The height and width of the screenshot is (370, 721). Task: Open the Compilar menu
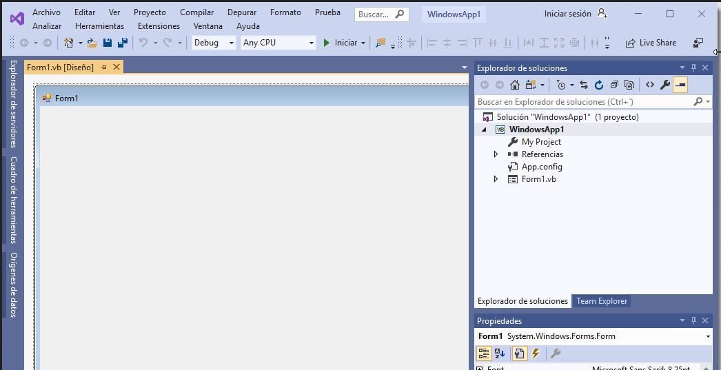point(197,12)
